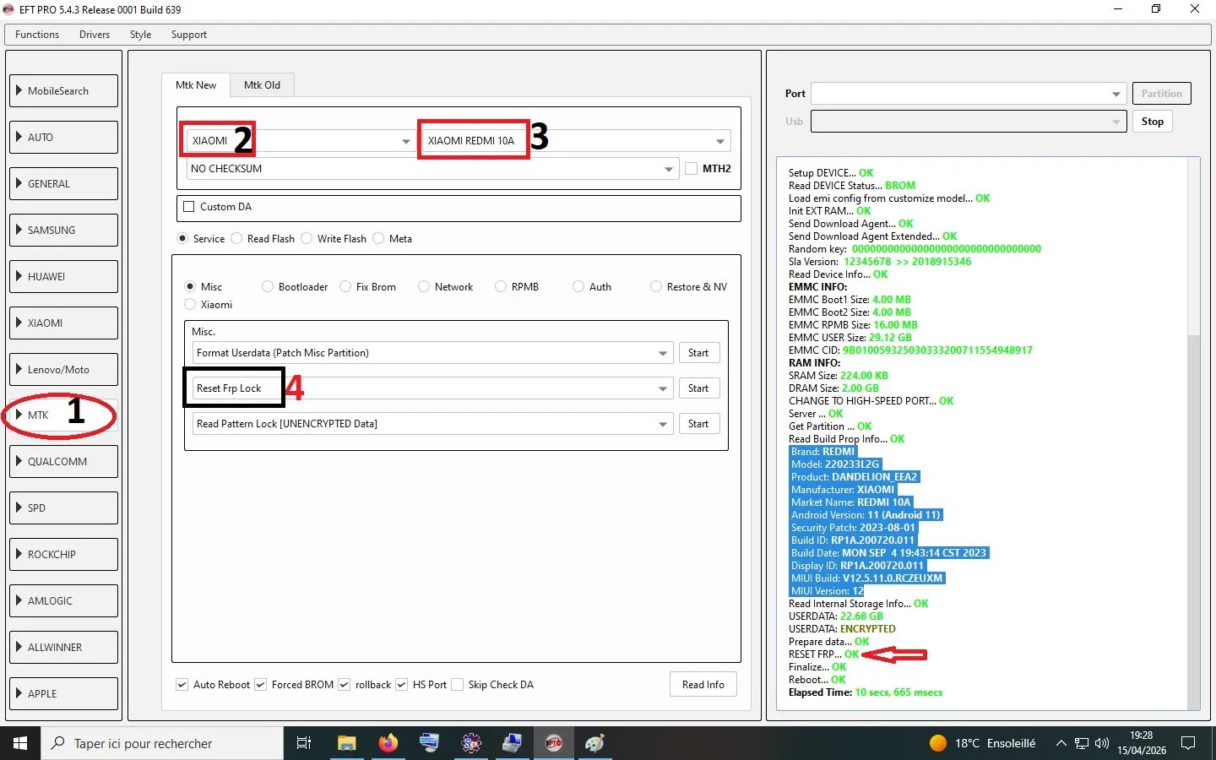The height and width of the screenshot is (760, 1216).
Task: Enable the Skip Check DA option
Action: (x=458, y=685)
